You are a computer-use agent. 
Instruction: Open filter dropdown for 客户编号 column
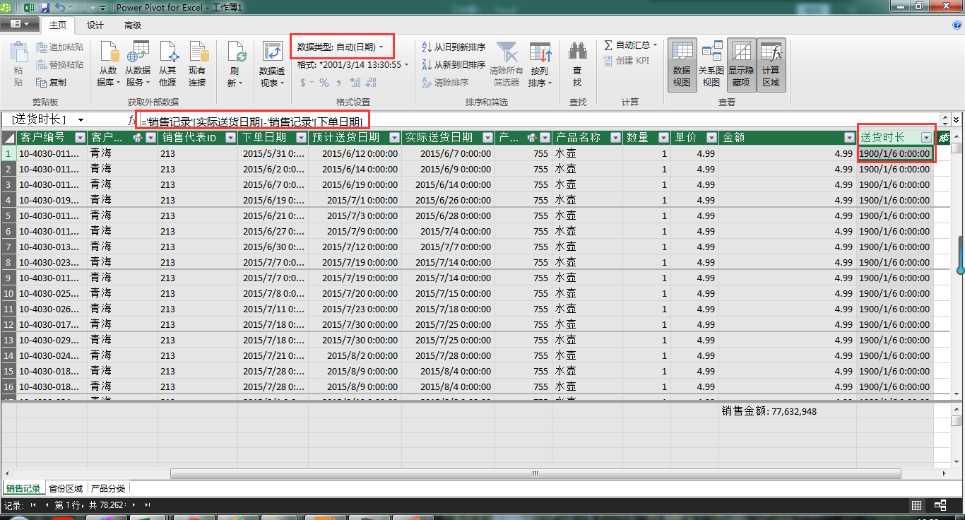80,138
